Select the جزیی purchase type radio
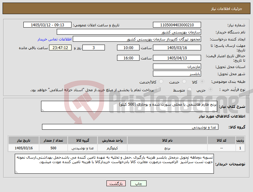Image resolution: width=253 pixels, height=192 pixels. [x=210, y=90]
